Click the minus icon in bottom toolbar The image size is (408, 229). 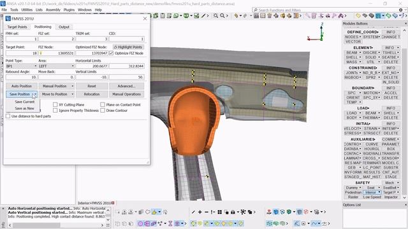coord(207,212)
